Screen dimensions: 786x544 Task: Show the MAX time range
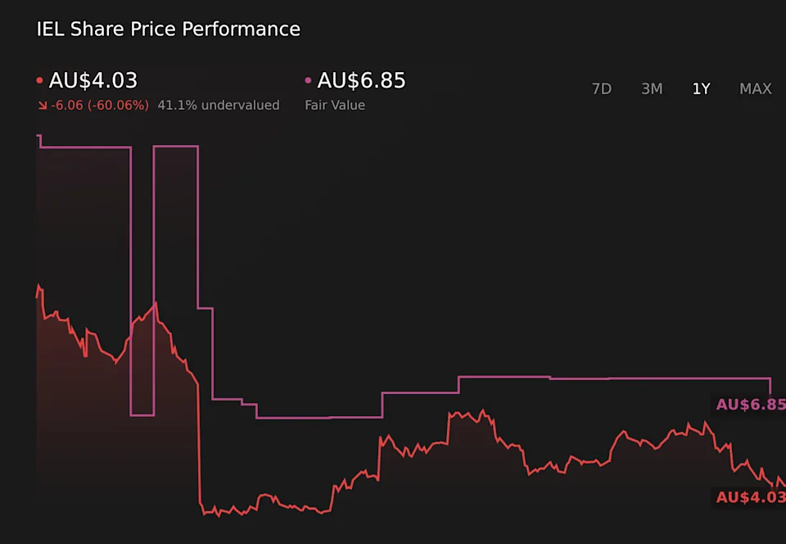[x=755, y=88]
